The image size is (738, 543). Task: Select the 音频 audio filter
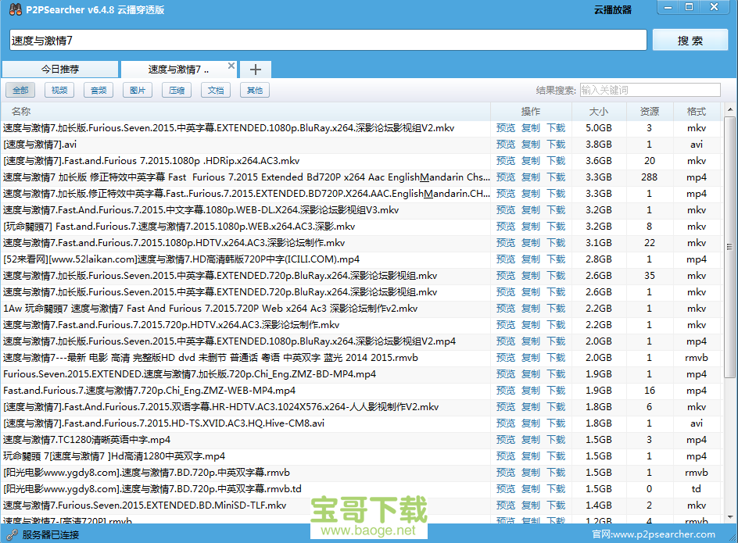coord(98,90)
